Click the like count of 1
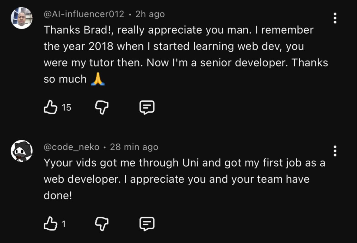The width and height of the screenshot is (357, 243). [x=64, y=224]
